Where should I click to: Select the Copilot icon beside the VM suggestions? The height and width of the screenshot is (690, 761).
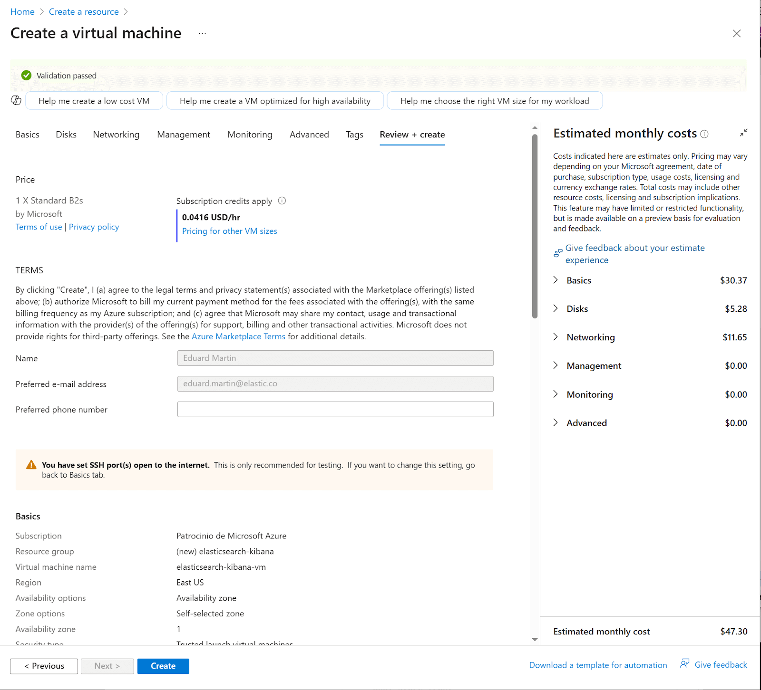click(16, 100)
